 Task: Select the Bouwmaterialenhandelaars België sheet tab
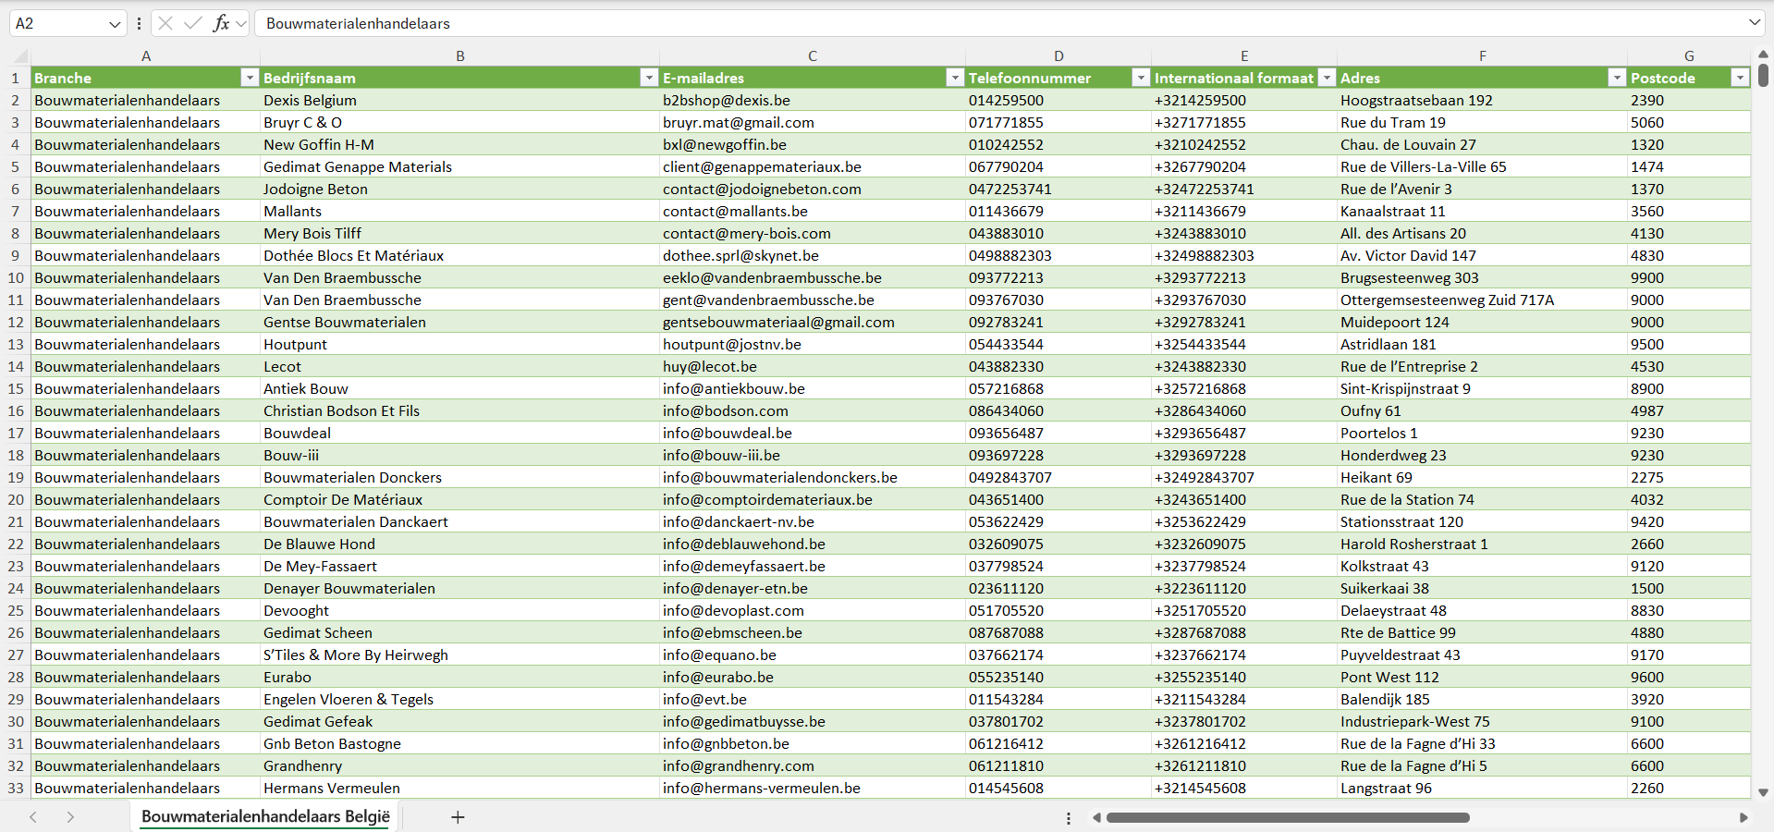(265, 817)
